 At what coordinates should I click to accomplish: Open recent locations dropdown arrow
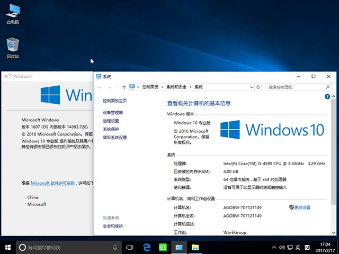117,87
